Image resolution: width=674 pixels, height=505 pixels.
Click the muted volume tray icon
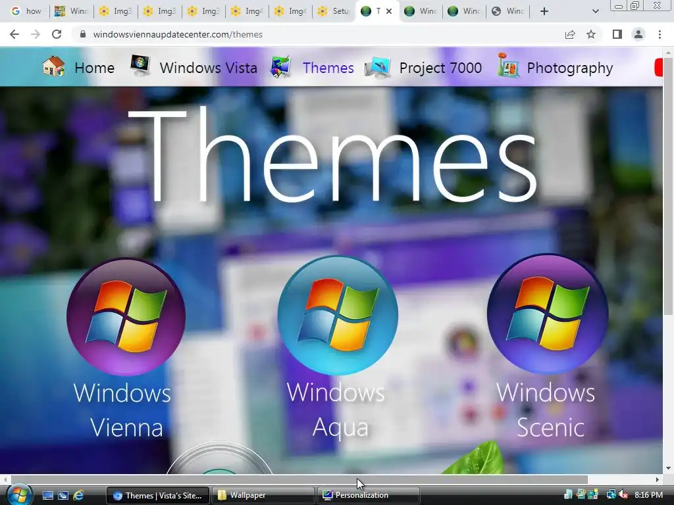click(x=623, y=494)
